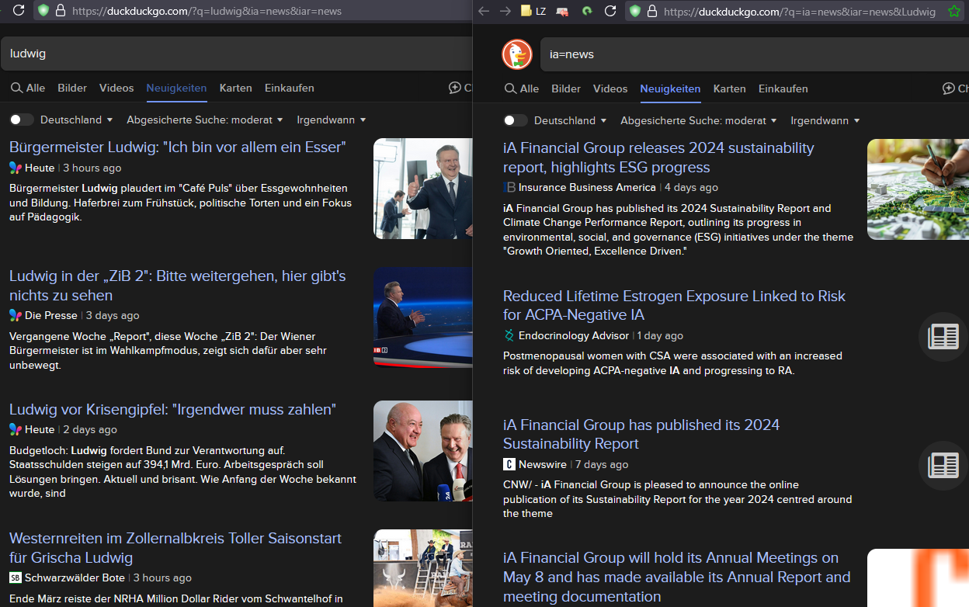Select Neuigkeiten tab in left window
The width and height of the screenshot is (969, 607).
[x=176, y=88]
